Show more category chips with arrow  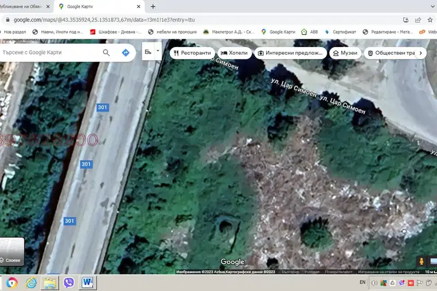coord(421,53)
